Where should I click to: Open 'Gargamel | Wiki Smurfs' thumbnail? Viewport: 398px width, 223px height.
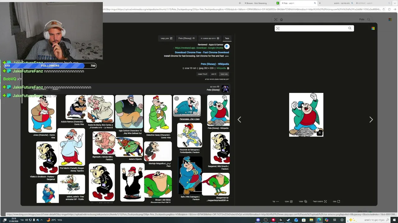tap(220, 148)
